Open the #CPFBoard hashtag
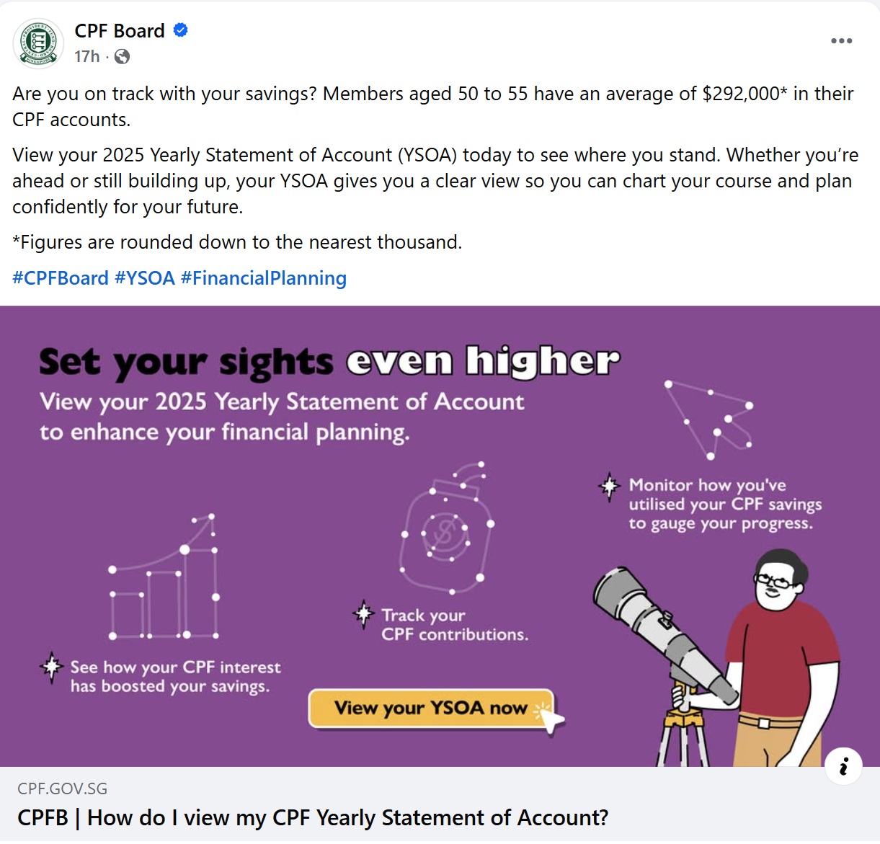The width and height of the screenshot is (880, 844). point(61,278)
